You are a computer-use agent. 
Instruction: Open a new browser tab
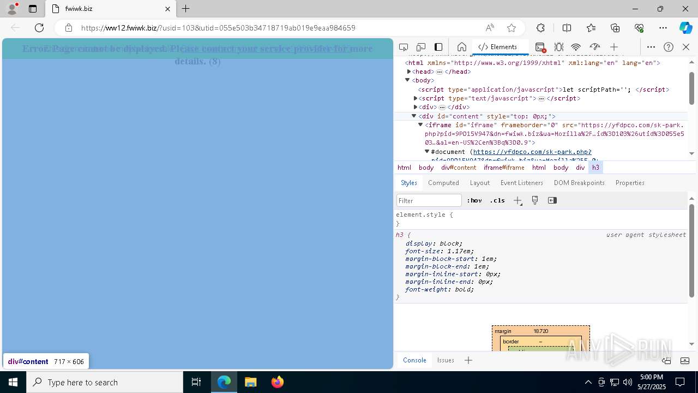185,9
